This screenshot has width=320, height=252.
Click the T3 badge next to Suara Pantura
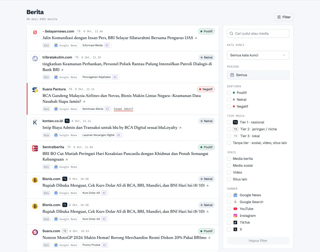(x=70, y=89)
